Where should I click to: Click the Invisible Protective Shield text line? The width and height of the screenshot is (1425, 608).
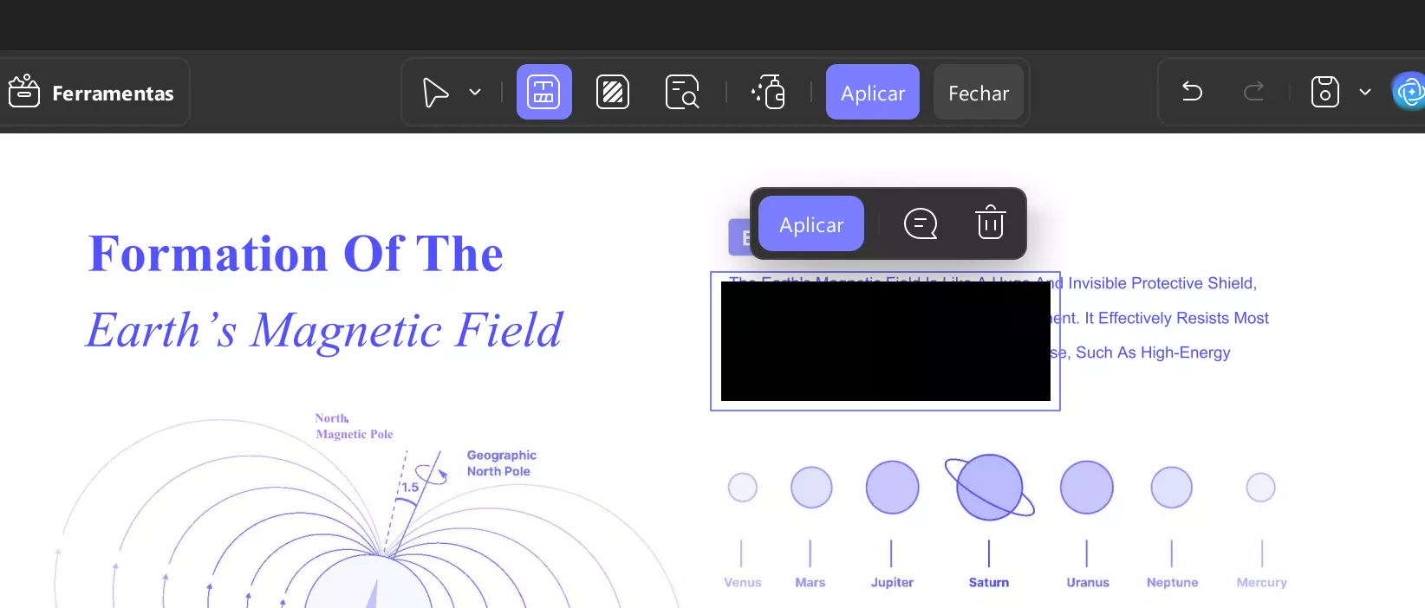point(1161,283)
